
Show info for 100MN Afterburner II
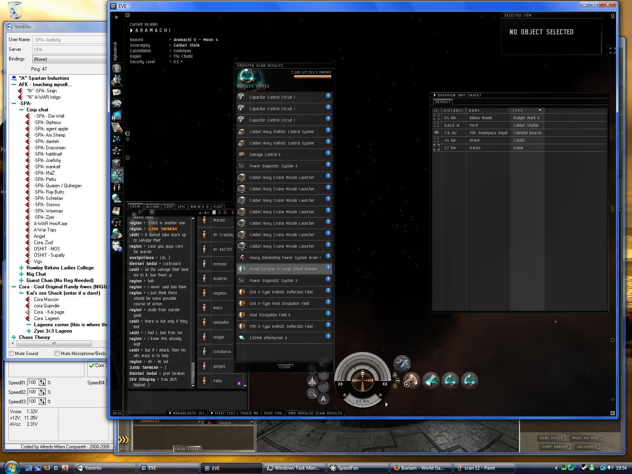328,336
